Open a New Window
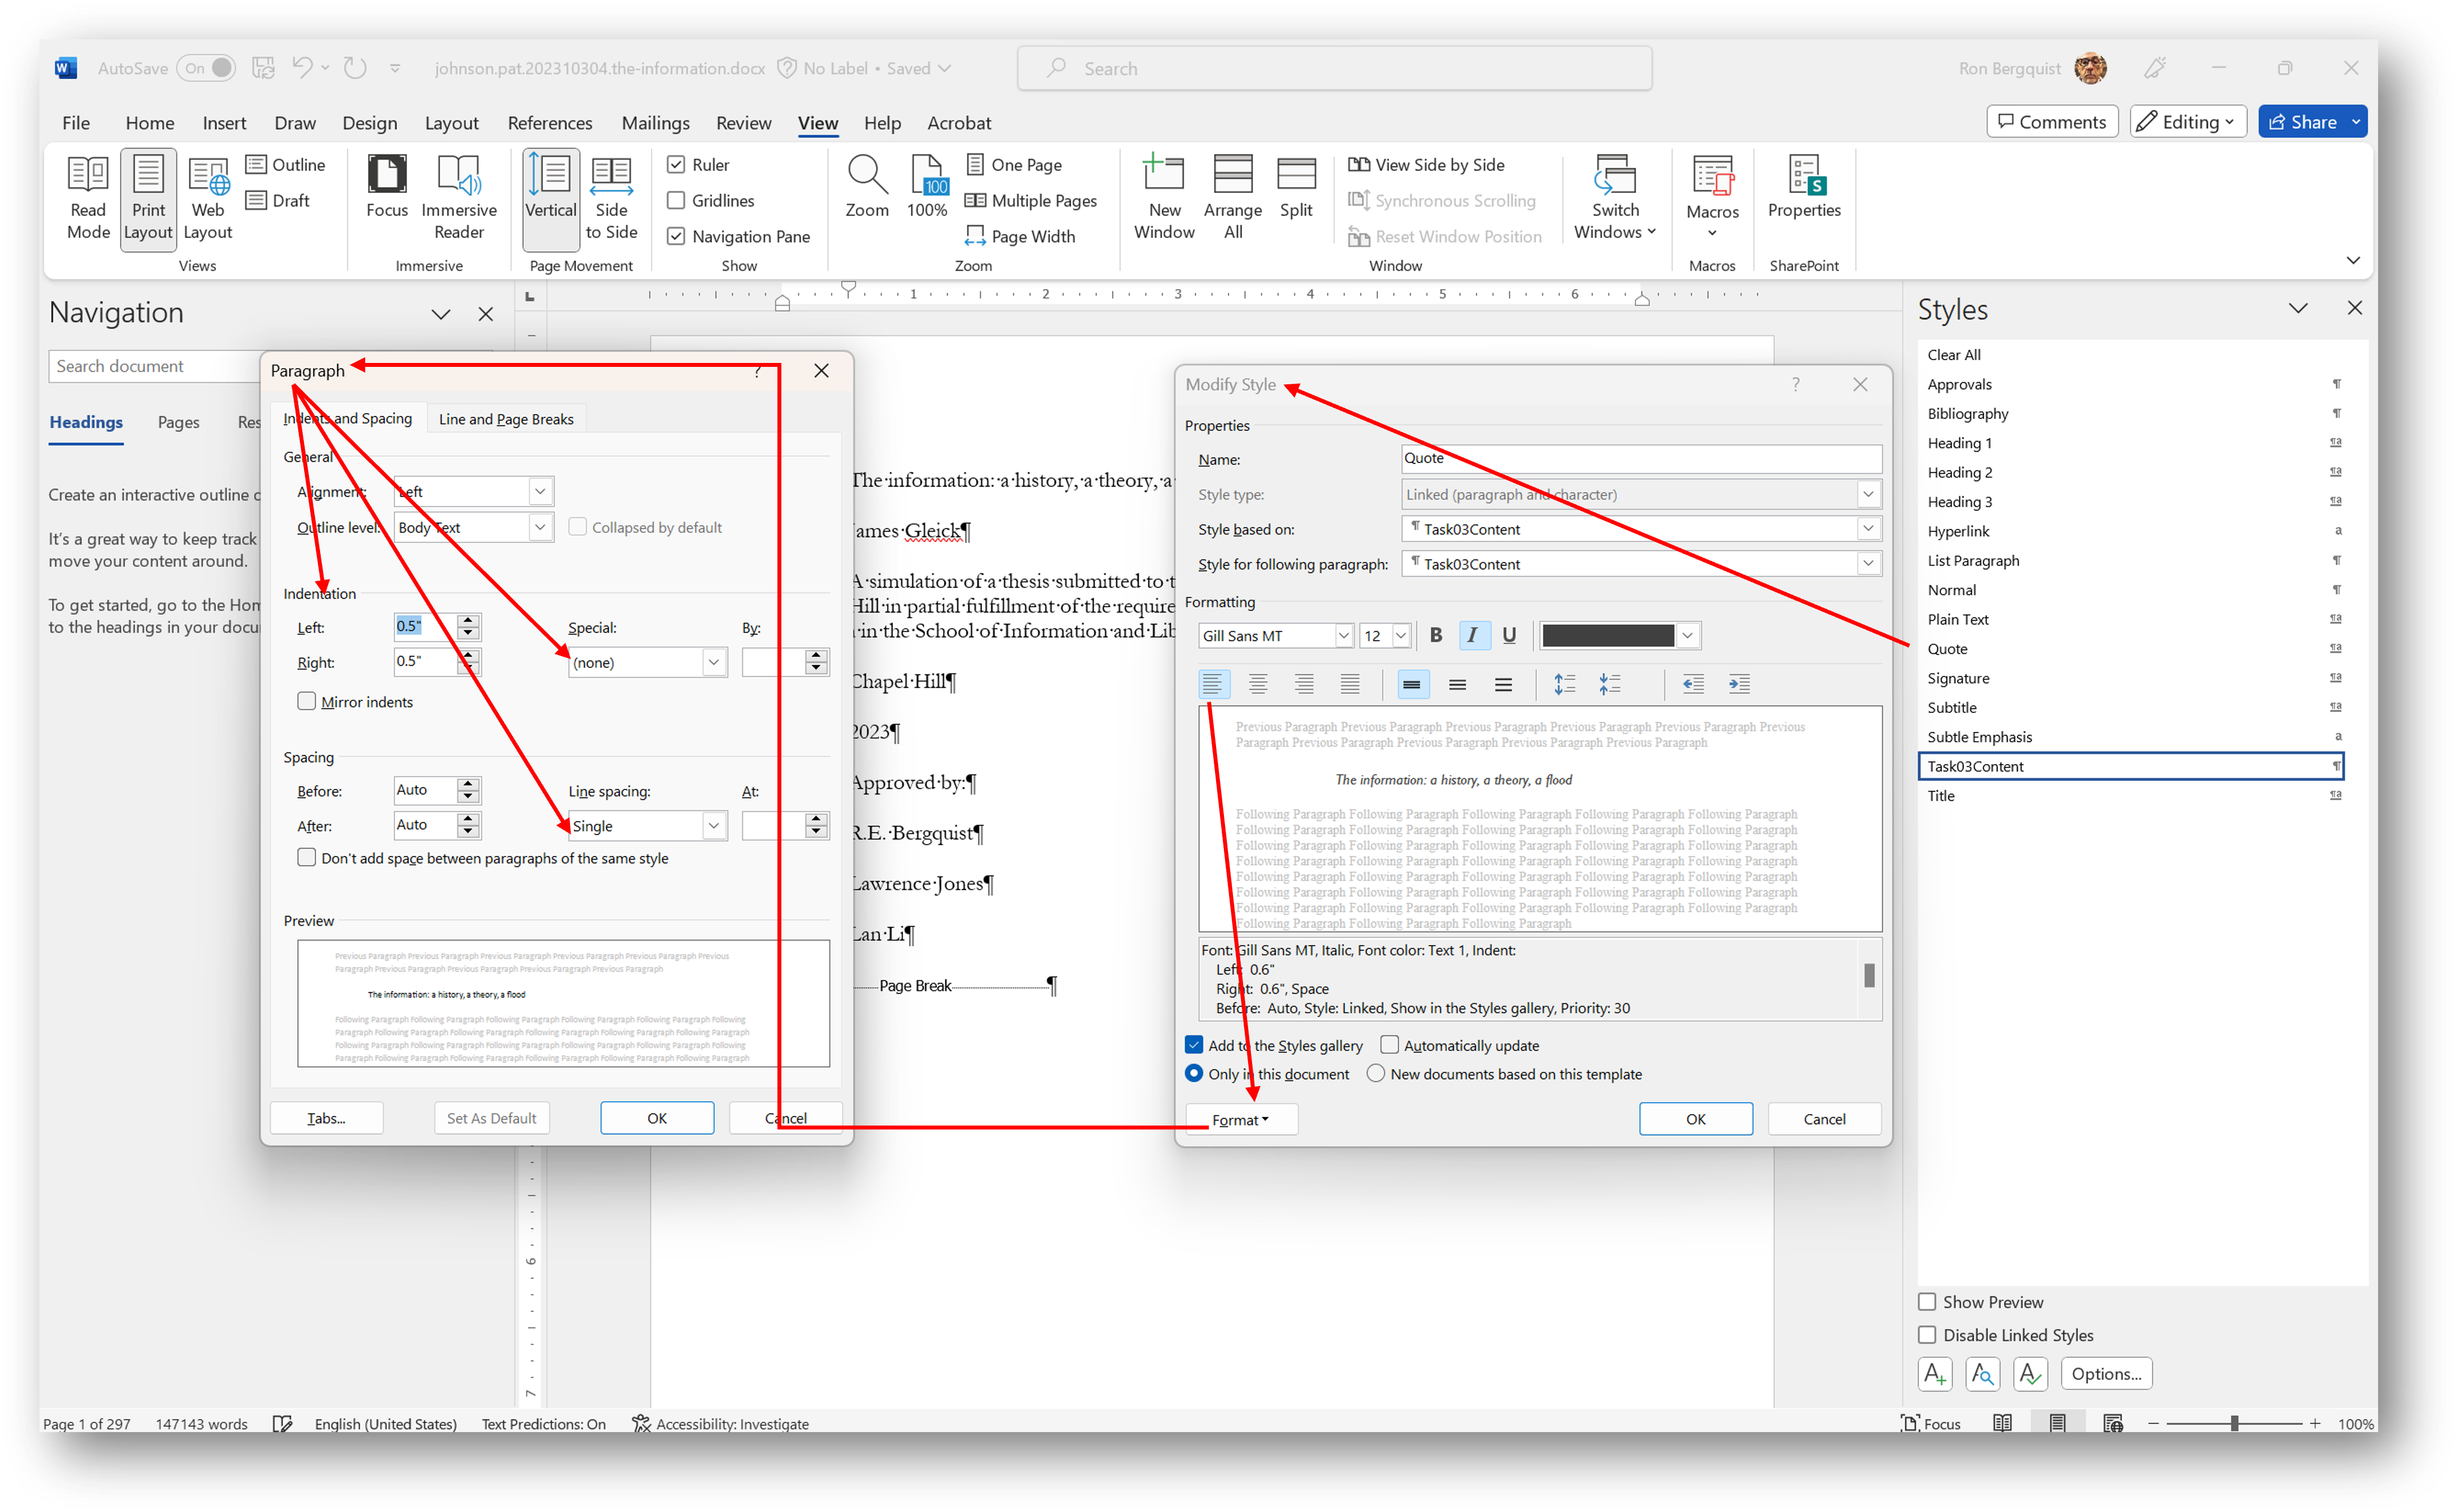2458x1512 pixels. pos(1163,195)
